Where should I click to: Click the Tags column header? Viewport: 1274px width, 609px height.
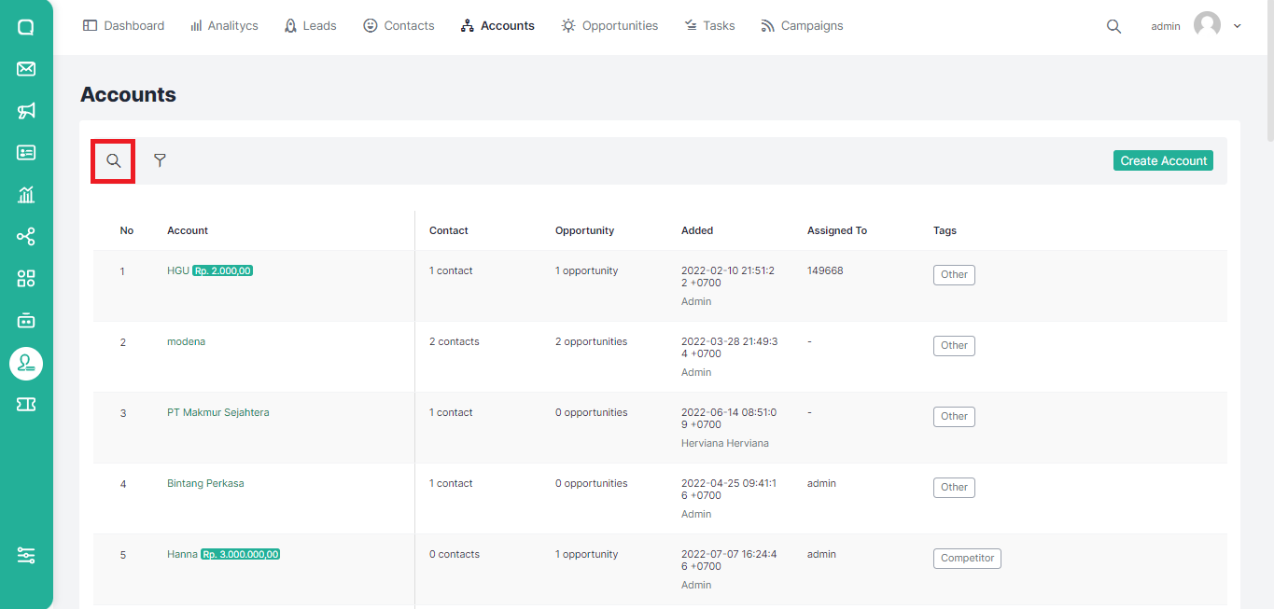coord(945,230)
